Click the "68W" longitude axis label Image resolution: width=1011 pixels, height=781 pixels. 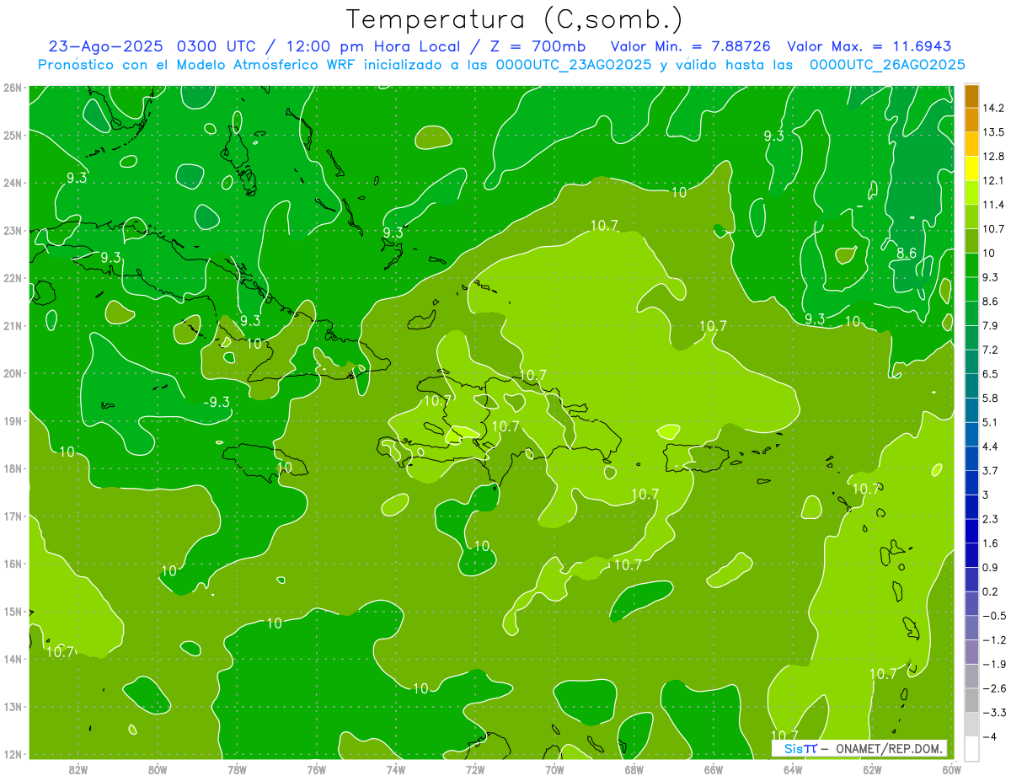click(634, 769)
